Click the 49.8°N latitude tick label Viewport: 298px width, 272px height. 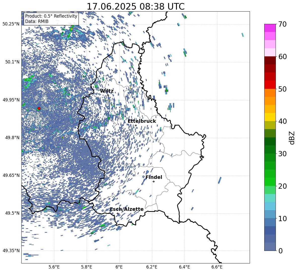12,138
